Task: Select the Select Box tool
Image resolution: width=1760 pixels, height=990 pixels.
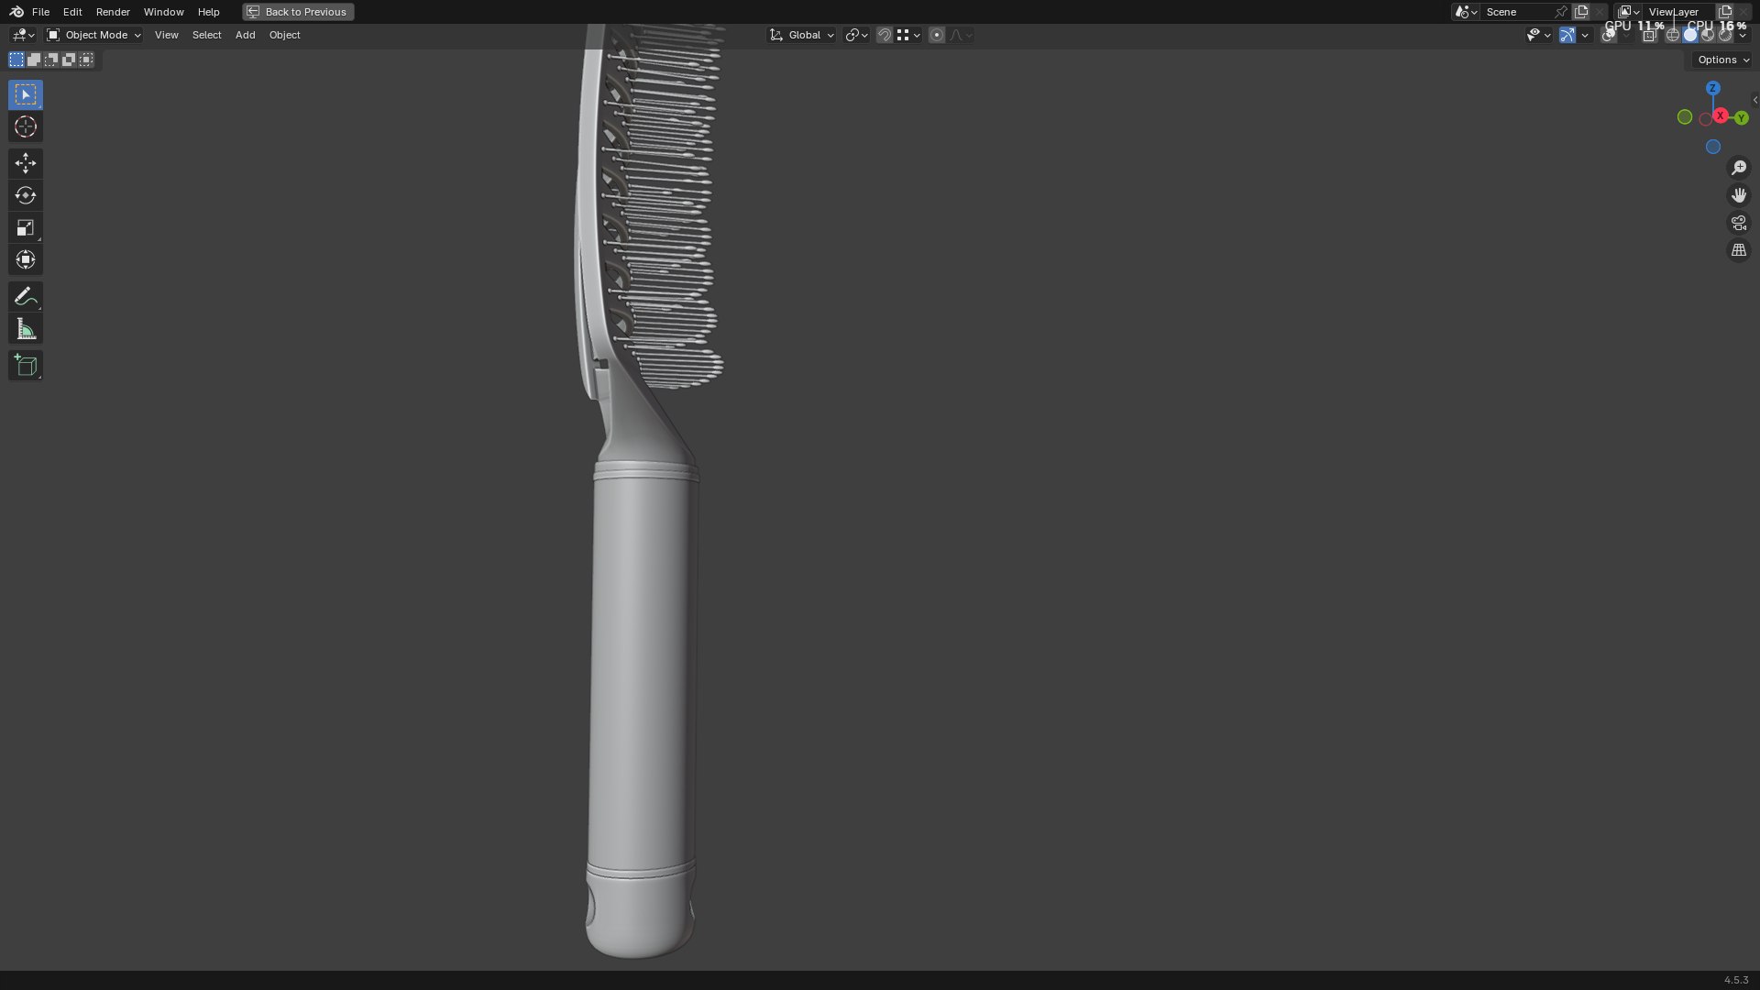Action: click(x=26, y=94)
